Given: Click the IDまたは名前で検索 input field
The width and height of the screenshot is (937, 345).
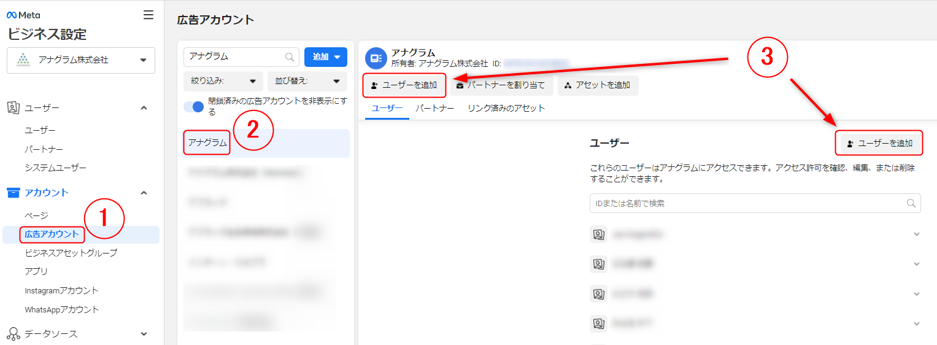Looking at the screenshot, I should tap(746, 203).
